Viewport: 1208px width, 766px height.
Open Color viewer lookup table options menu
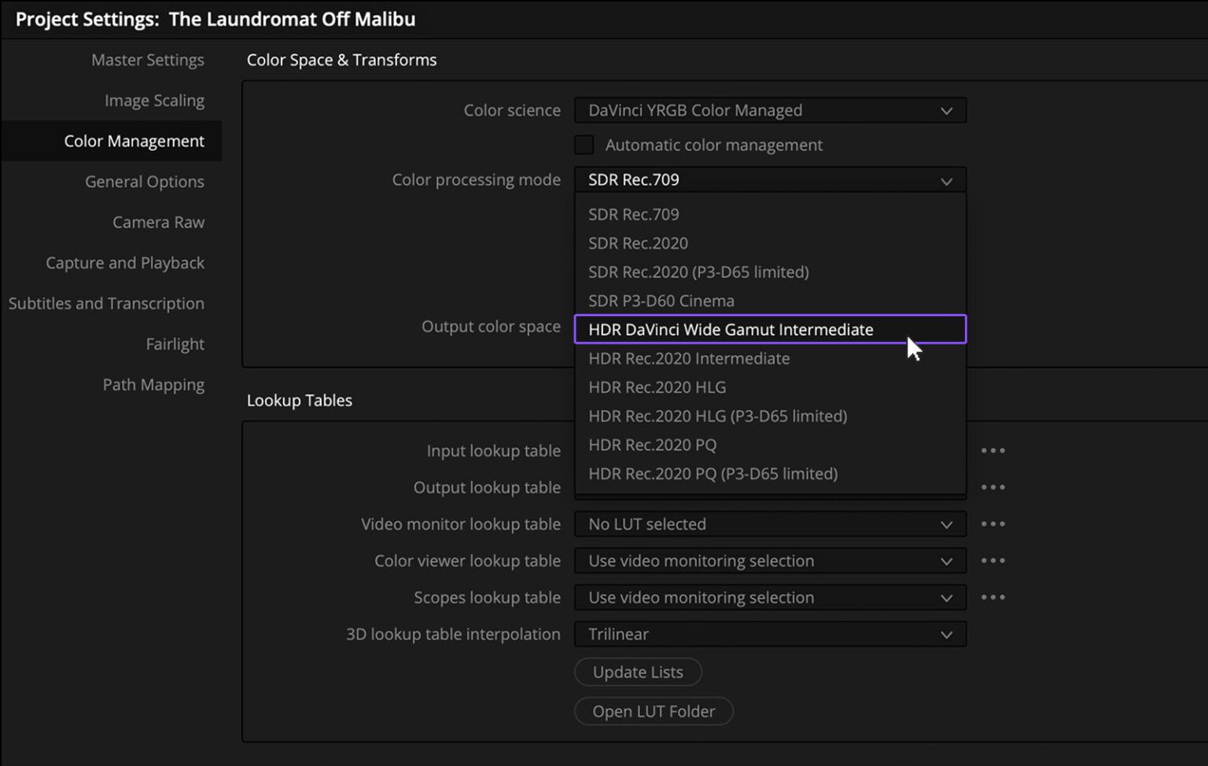[993, 561]
